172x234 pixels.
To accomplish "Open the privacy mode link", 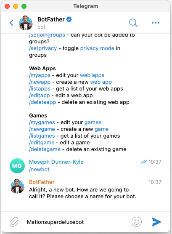I will click(97, 48).
